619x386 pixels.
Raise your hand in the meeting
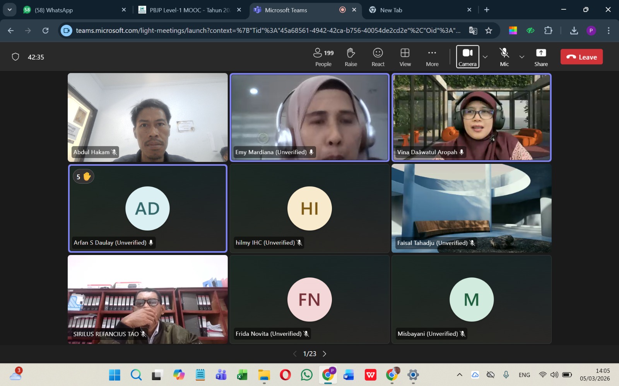point(351,57)
